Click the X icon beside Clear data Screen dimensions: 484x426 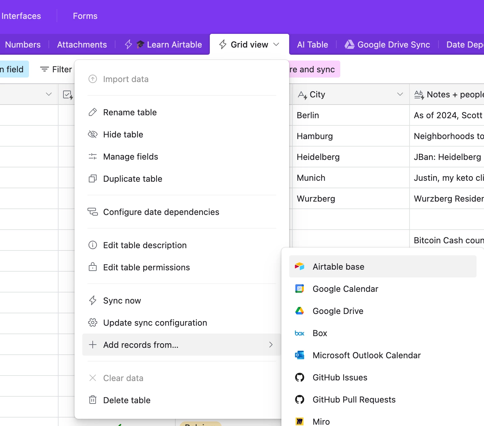click(93, 378)
